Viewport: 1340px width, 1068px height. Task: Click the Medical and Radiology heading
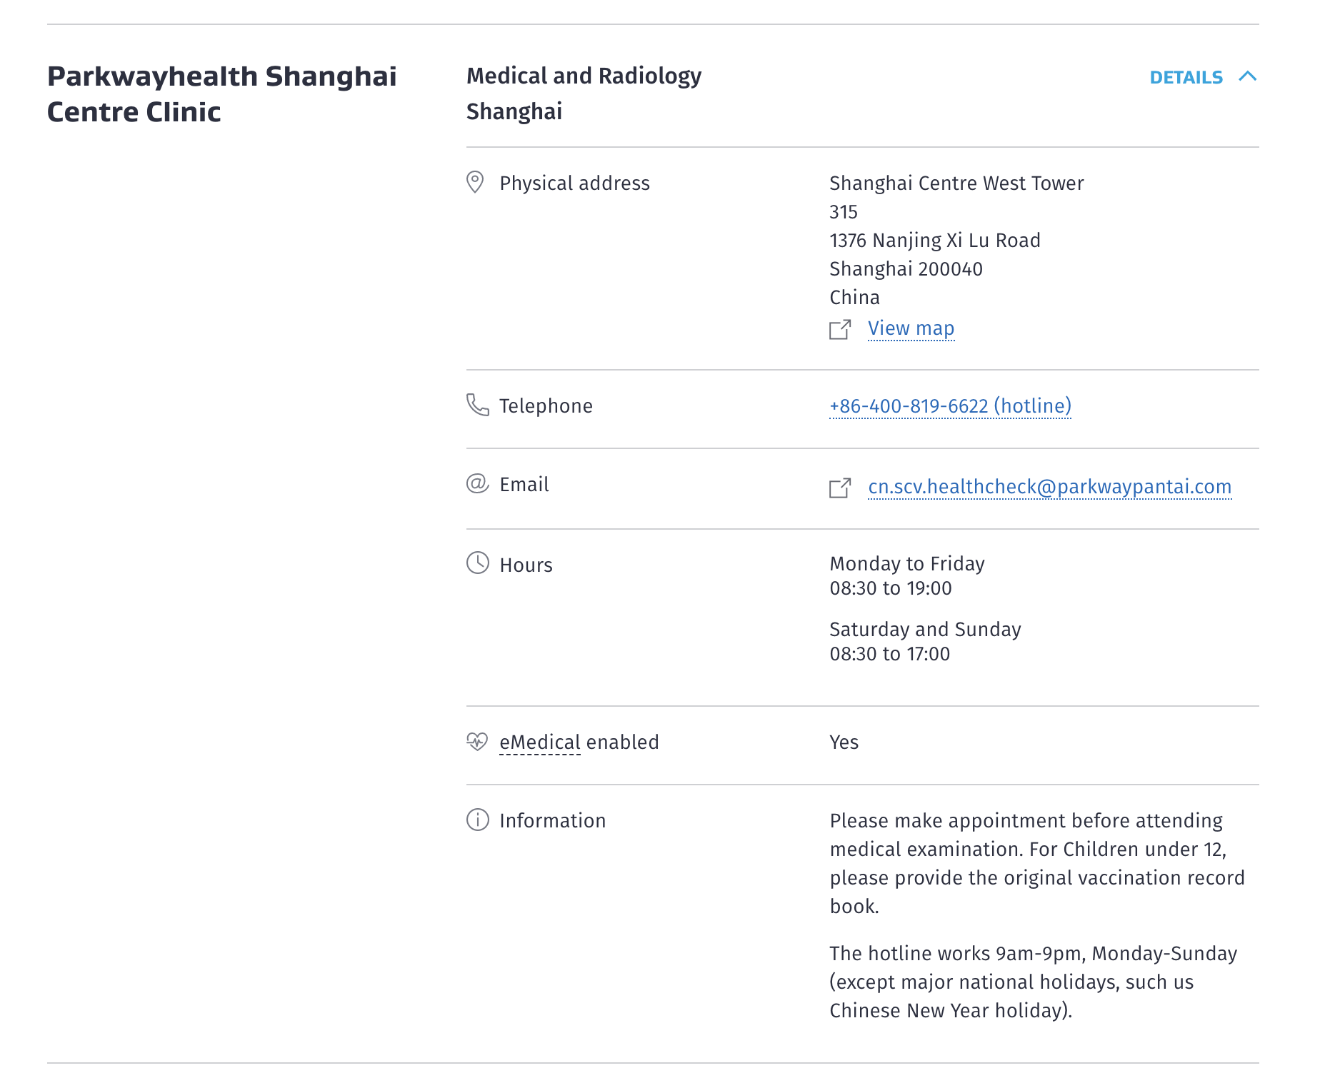pos(584,76)
